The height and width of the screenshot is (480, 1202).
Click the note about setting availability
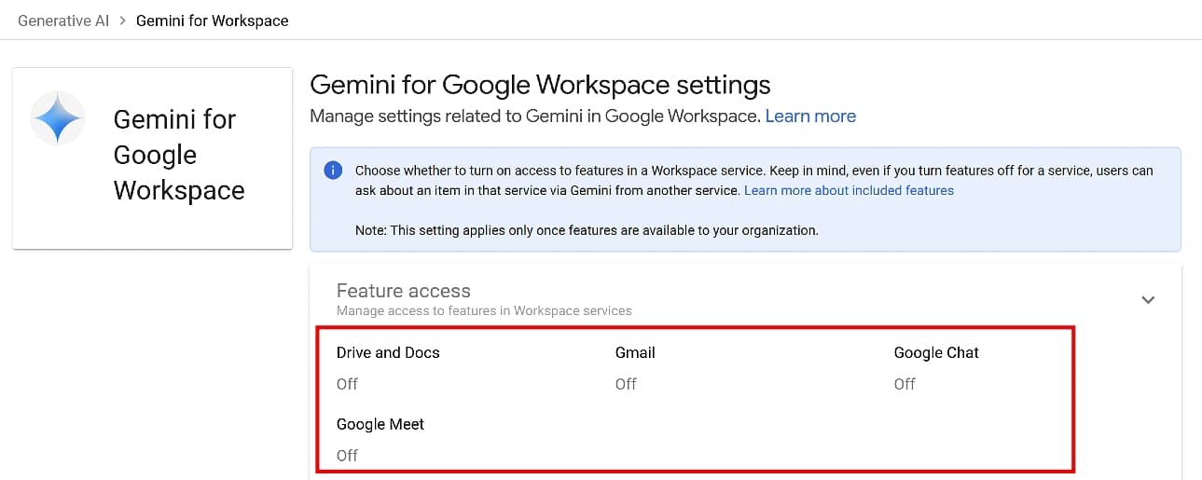click(x=587, y=229)
